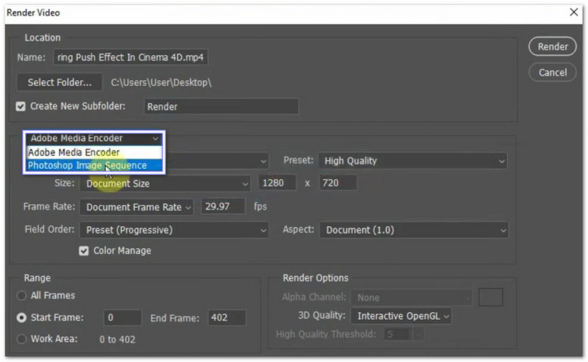Click the Render button
Screen dimensions: 588x362
553,46
